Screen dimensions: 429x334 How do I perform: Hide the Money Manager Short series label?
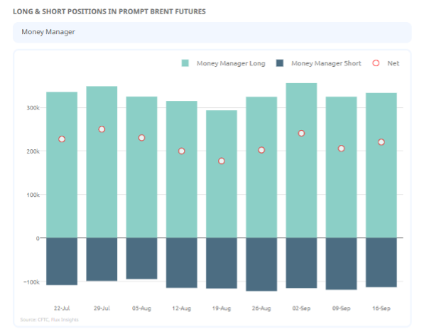tap(326, 63)
